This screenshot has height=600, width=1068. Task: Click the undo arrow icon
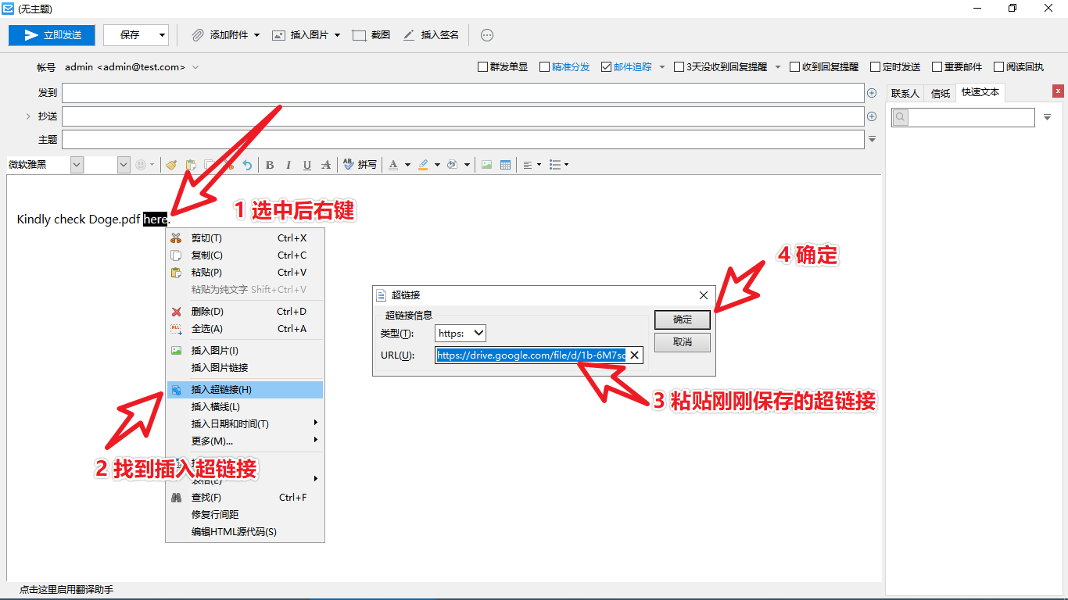point(247,165)
